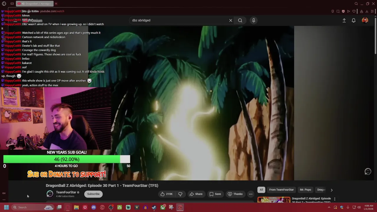Click the video player fullscreen corner icon
Screen dimensions: 377x212
click(x=368, y=172)
